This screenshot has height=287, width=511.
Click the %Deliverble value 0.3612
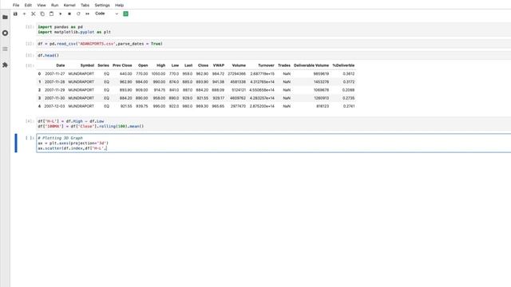pos(349,74)
